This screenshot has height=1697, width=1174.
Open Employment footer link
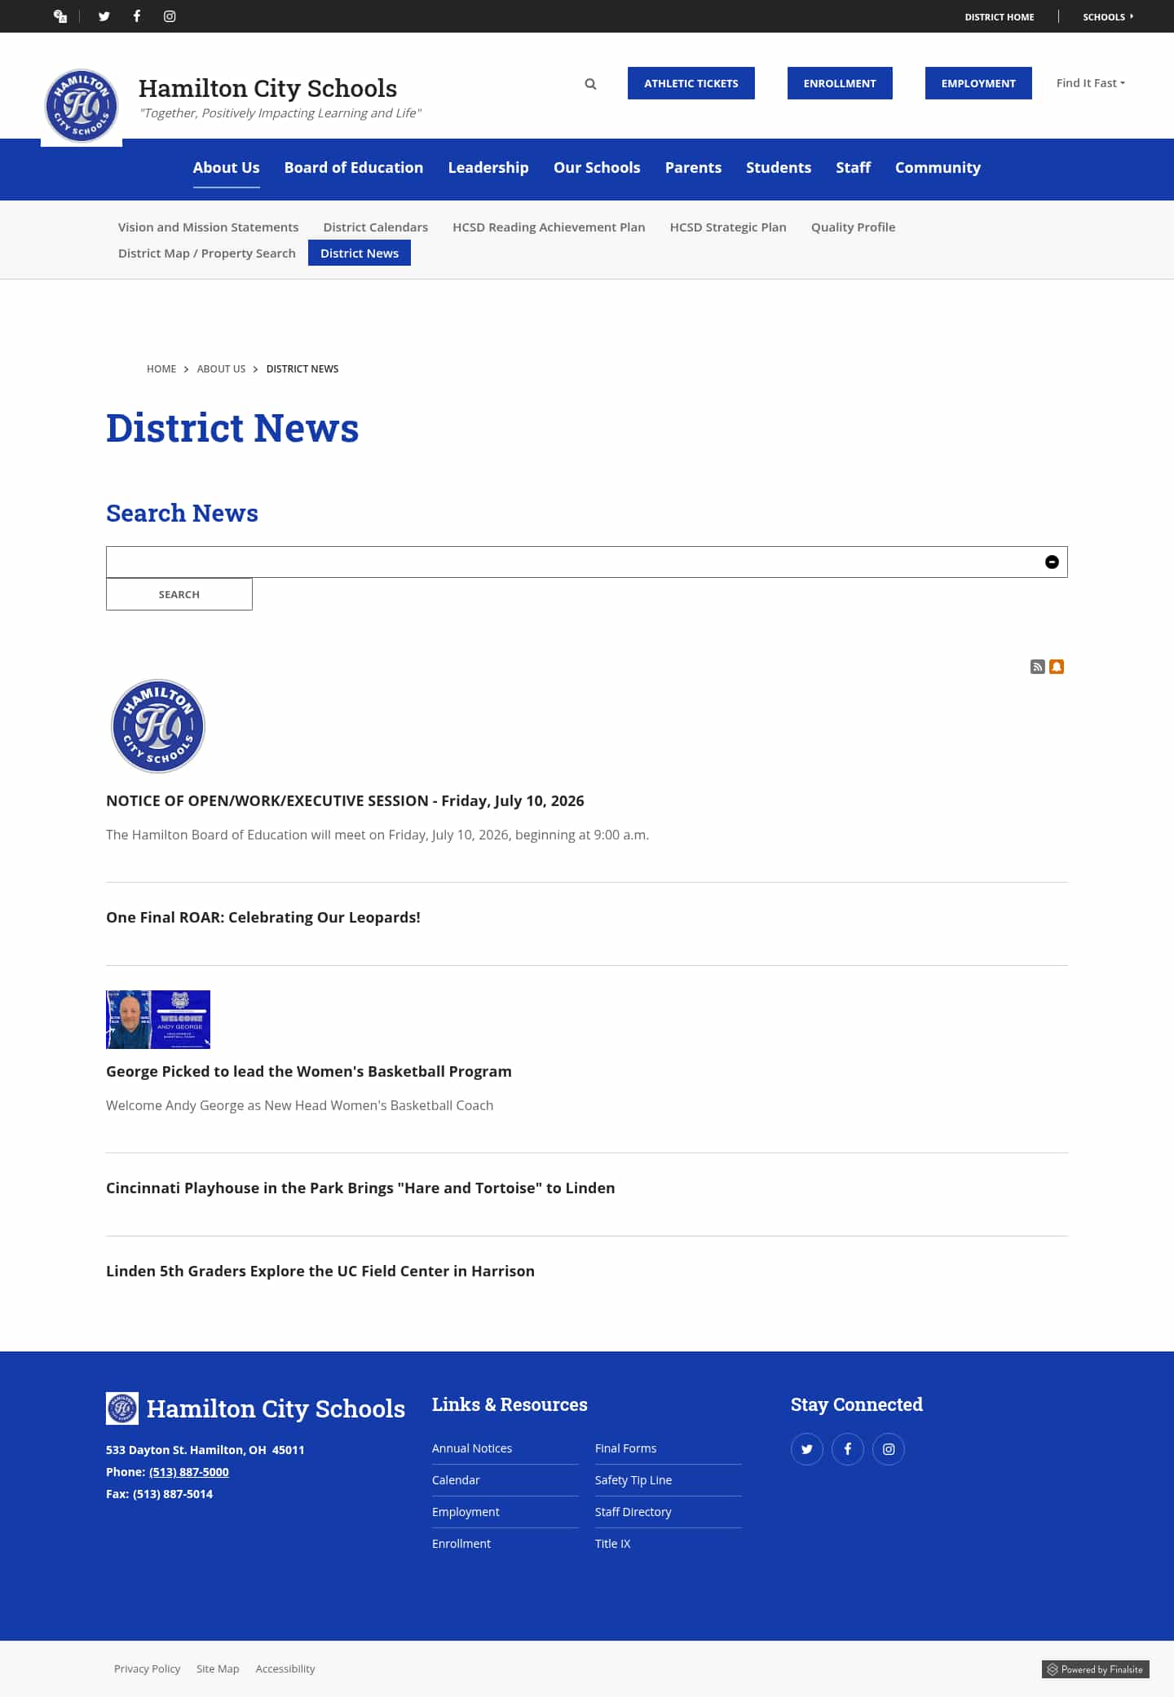(466, 1512)
